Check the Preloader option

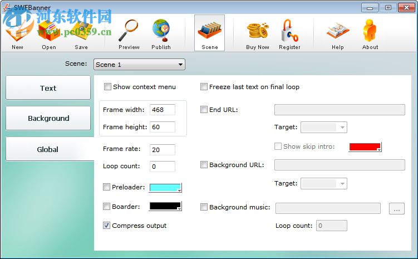pyautogui.click(x=106, y=187)
